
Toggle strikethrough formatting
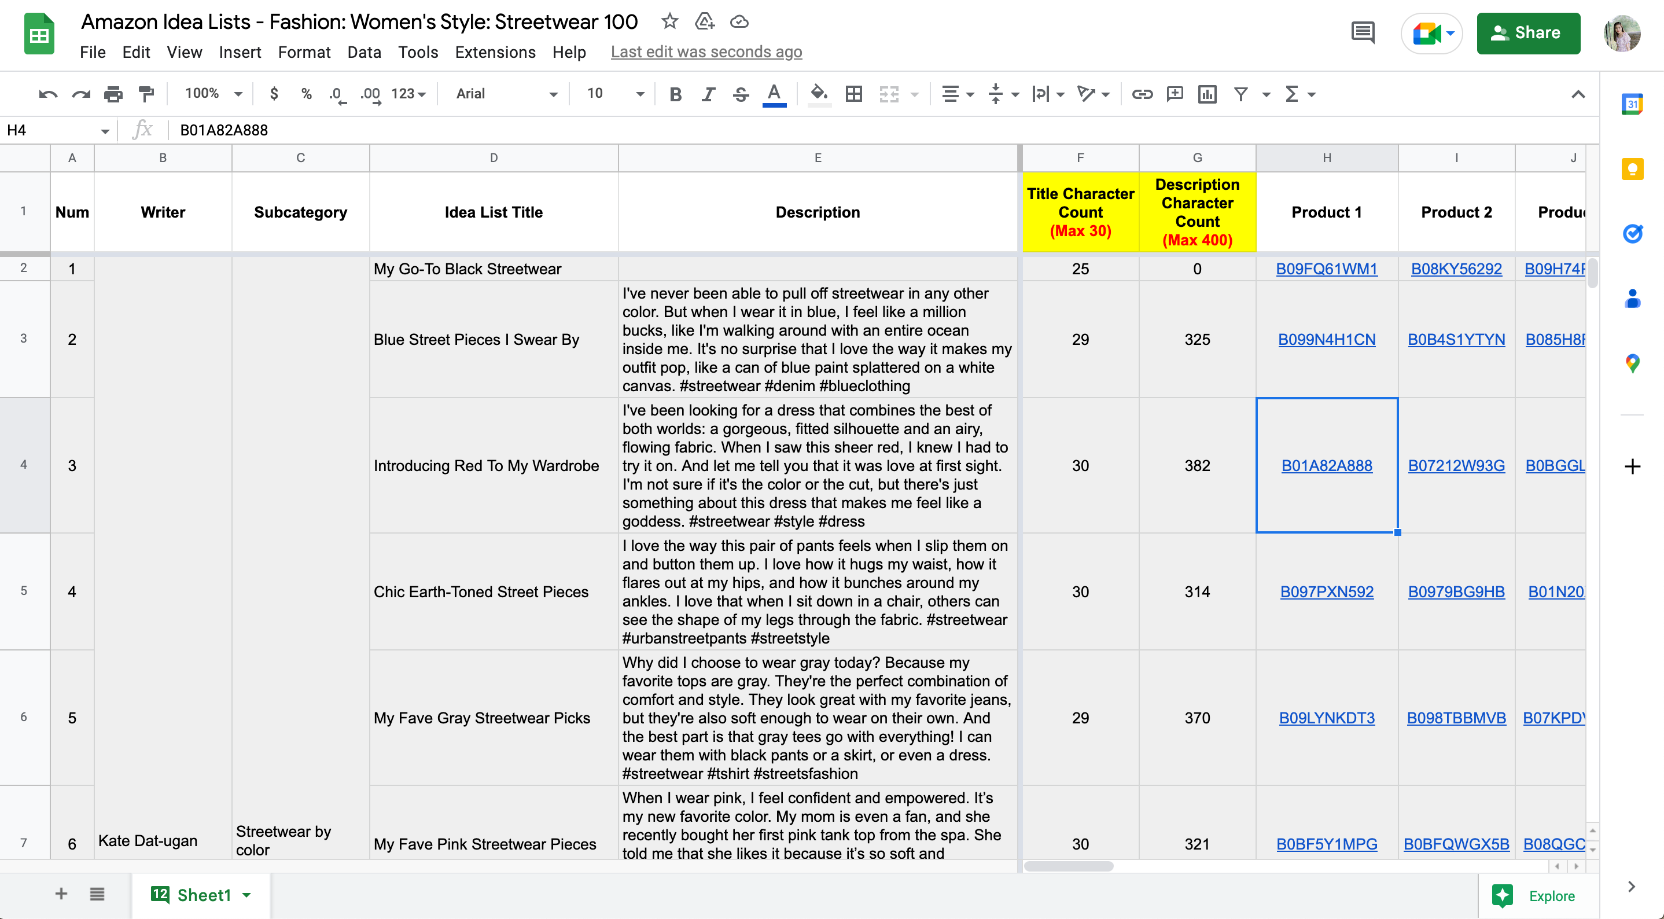741,94
